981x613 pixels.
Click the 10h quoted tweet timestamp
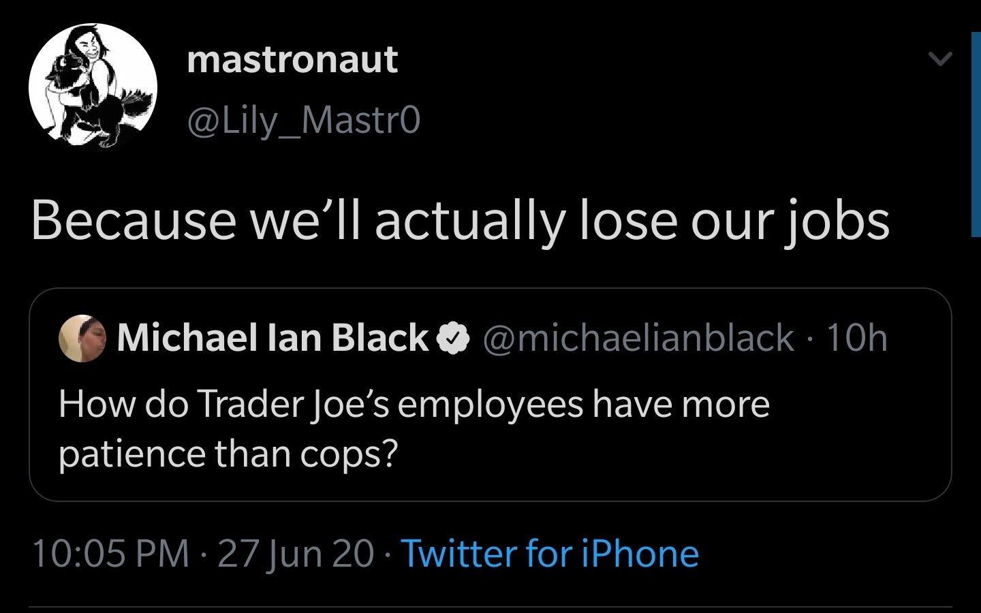(x=857, y=338)
